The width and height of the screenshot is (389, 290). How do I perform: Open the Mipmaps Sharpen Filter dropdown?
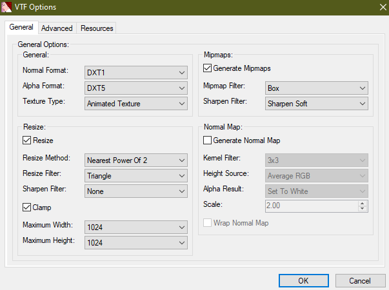pos(316,103)
